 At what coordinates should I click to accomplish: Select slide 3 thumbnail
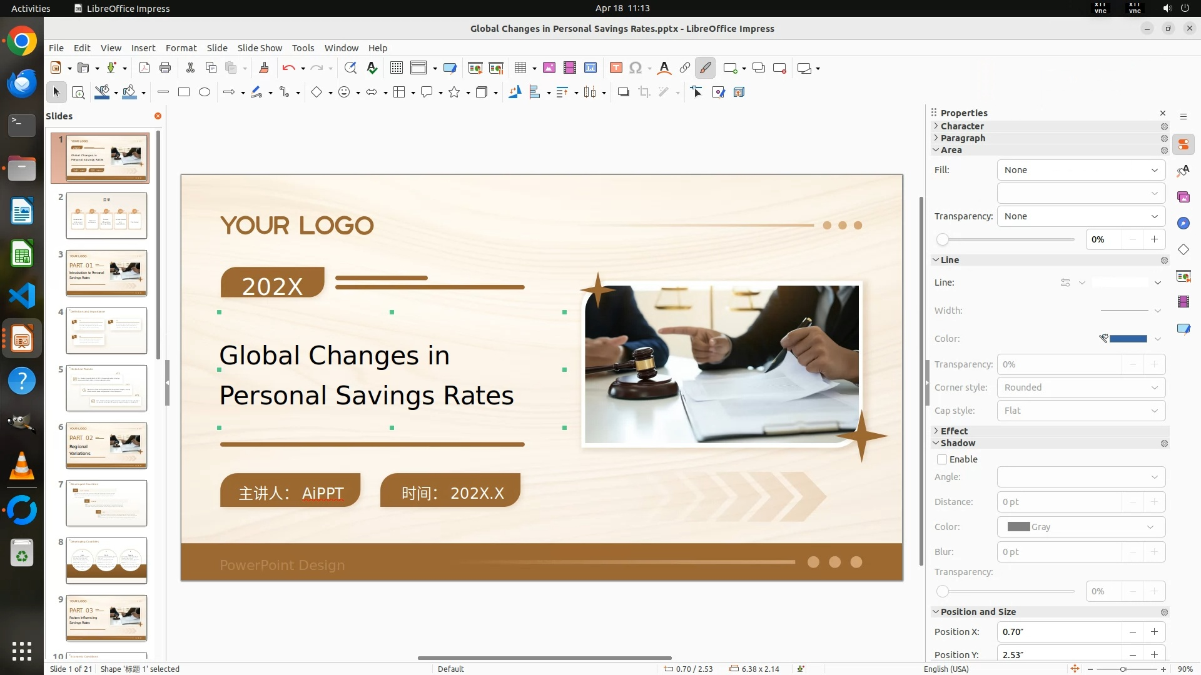tap(106, 273)
